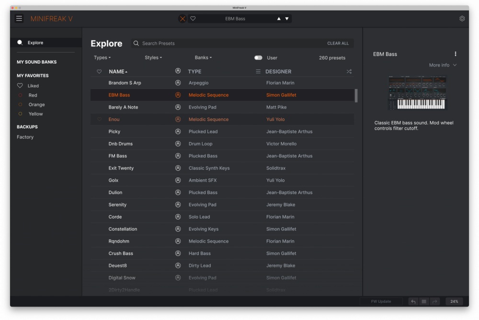The width and height of the screenshot is (479, 320).
Task: Open the three-dot menu for EBM Bass
Action: pyautogui.click(x=455, y=54)
